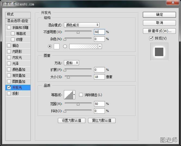Select the 投影 style row
The image size is (181, 146).
click(x=18, y=93)
